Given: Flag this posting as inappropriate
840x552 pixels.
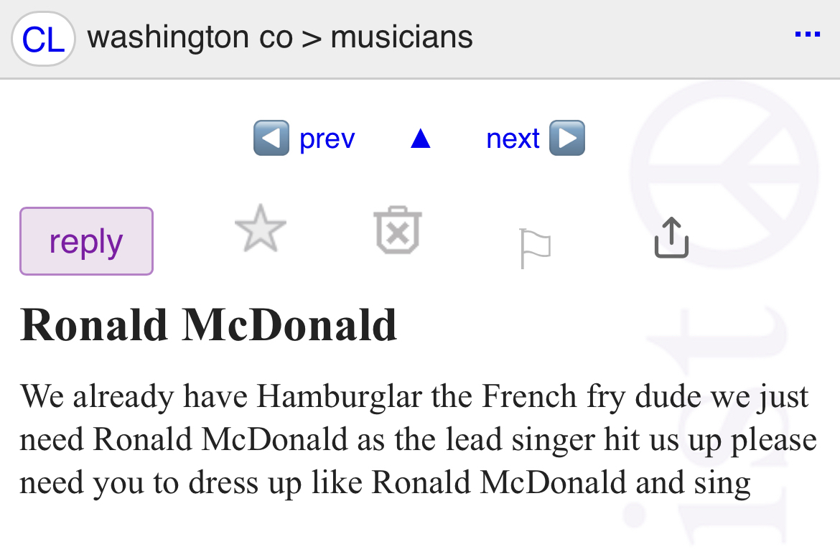Looking at the screenshot, I should point(535,248).
